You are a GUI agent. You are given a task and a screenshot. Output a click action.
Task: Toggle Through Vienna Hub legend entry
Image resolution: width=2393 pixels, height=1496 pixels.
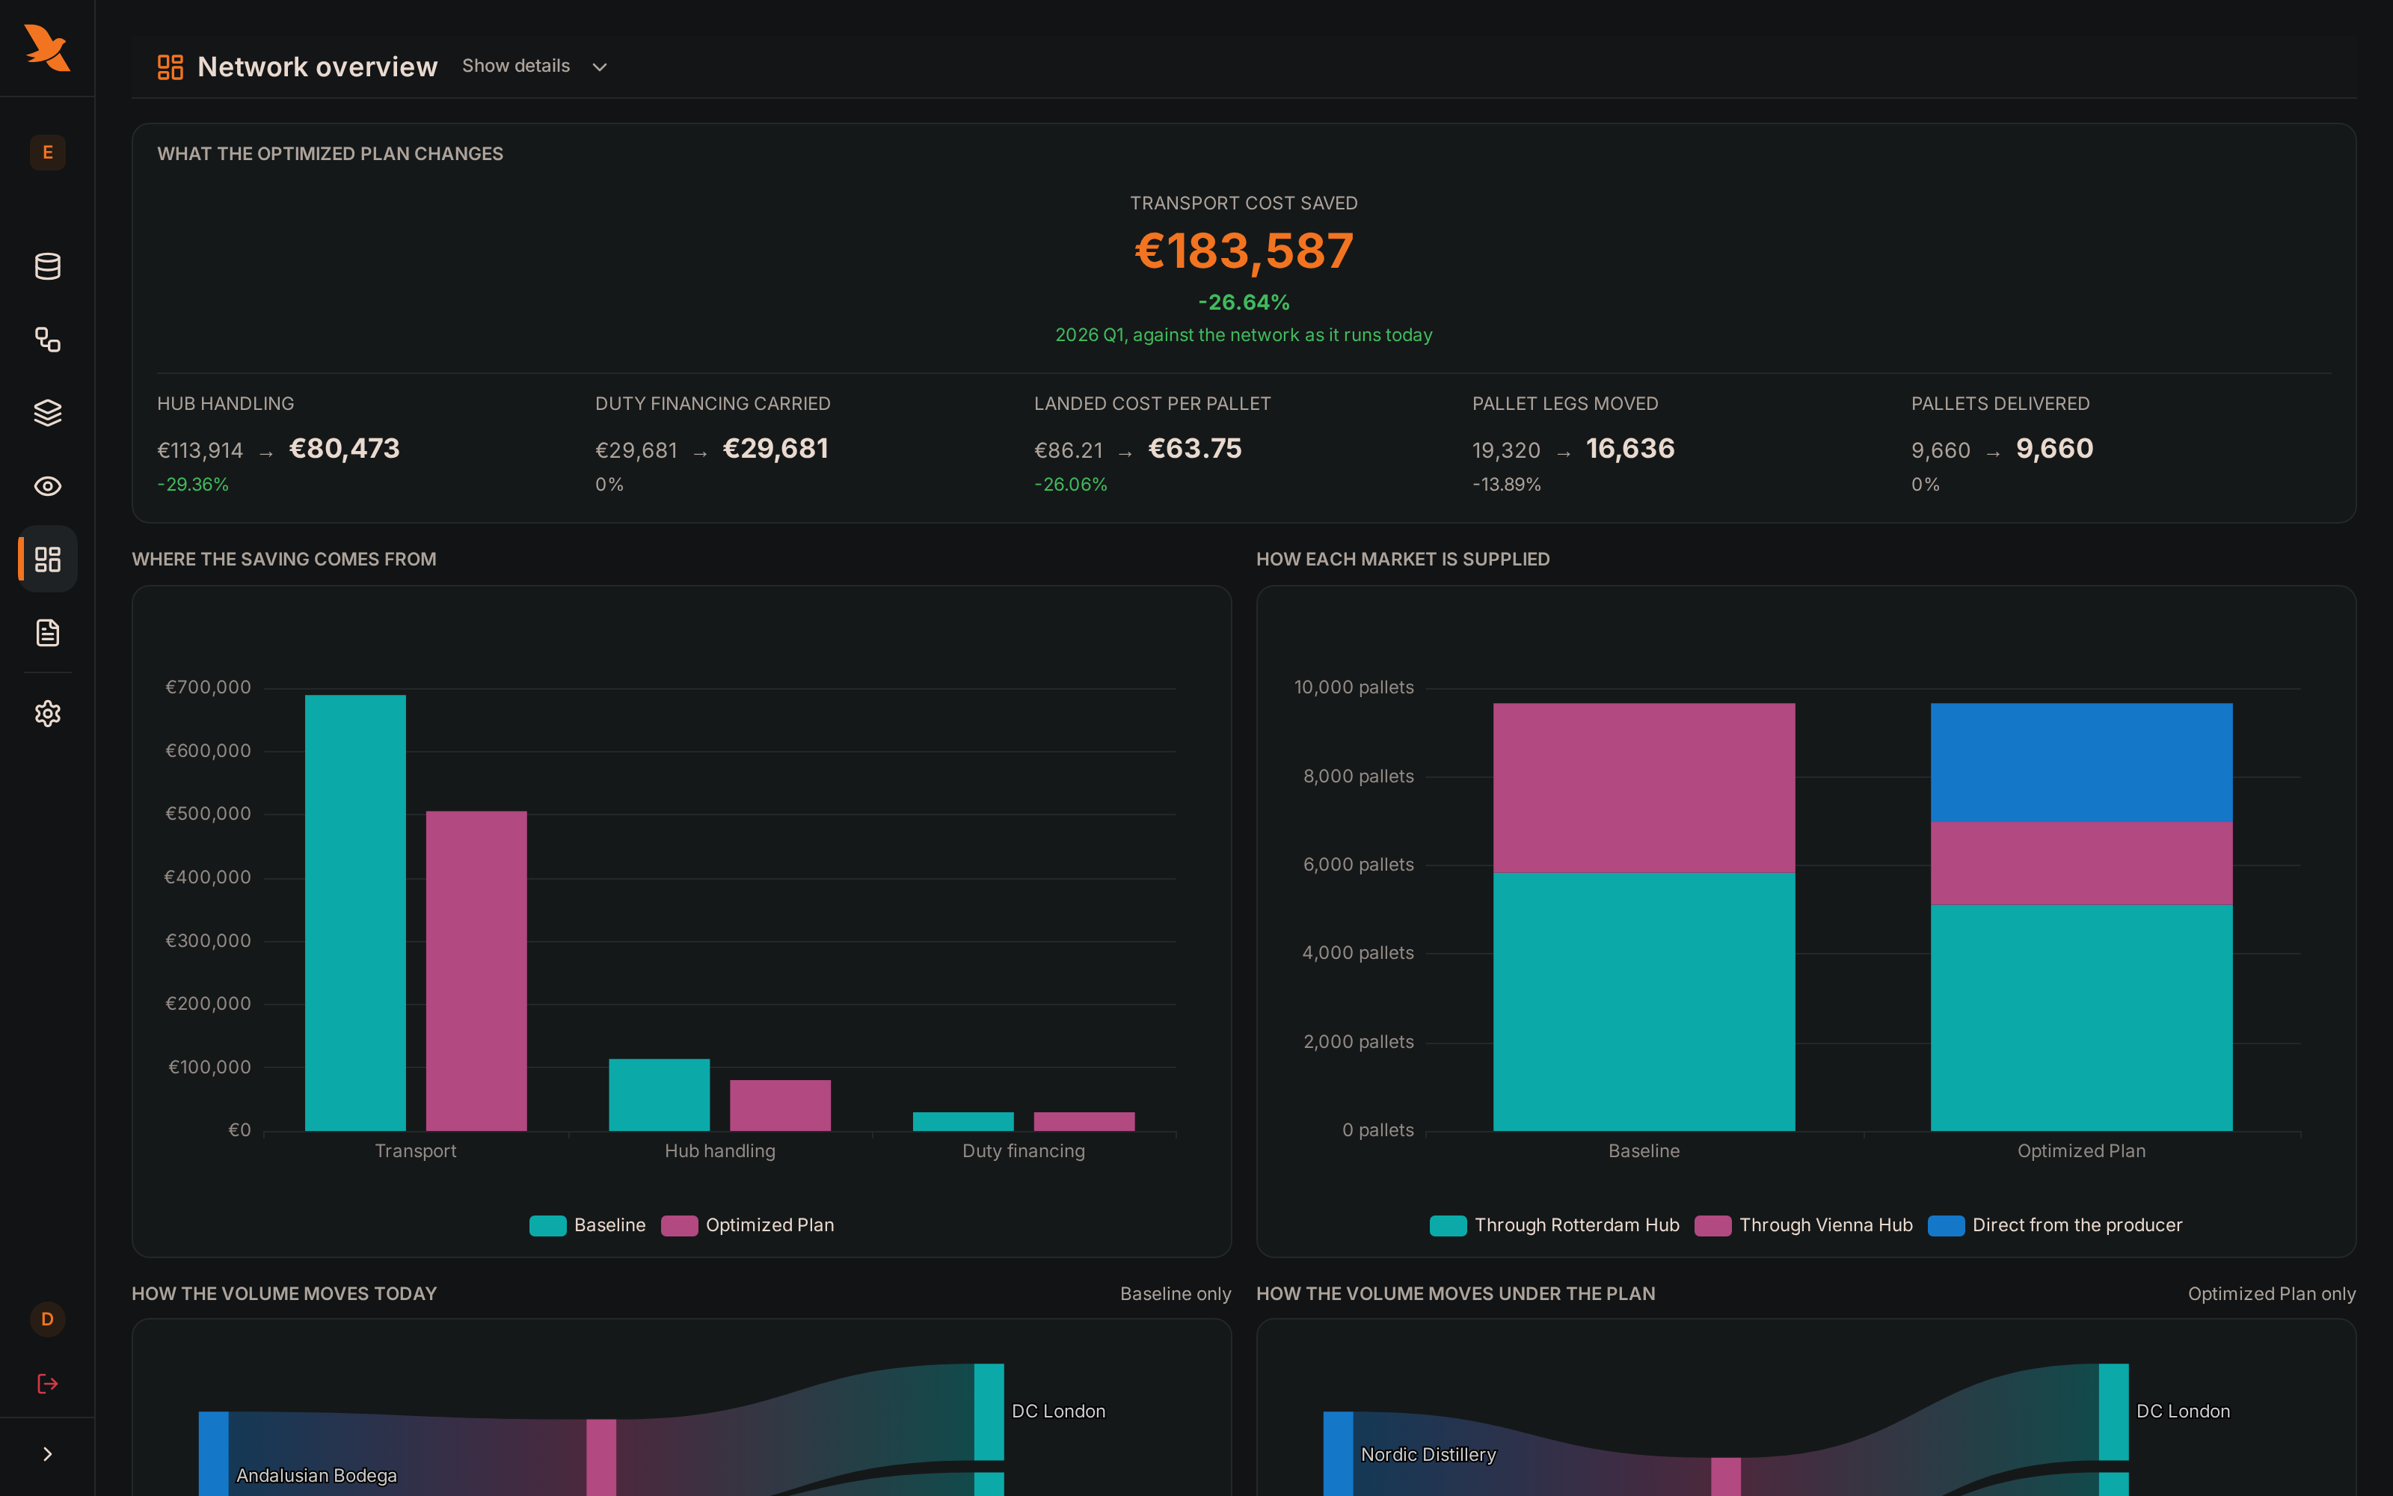coord(1804,1225)
